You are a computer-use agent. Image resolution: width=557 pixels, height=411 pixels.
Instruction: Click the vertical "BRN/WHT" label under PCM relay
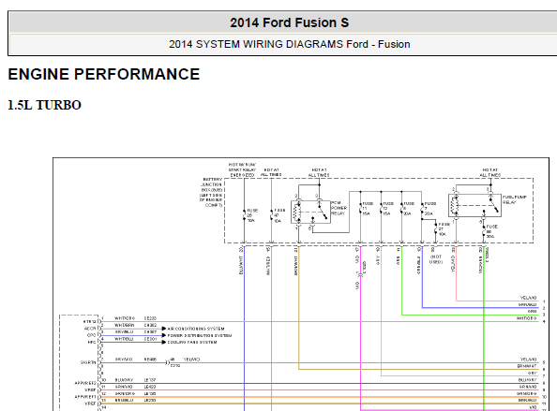click(296, 266)
